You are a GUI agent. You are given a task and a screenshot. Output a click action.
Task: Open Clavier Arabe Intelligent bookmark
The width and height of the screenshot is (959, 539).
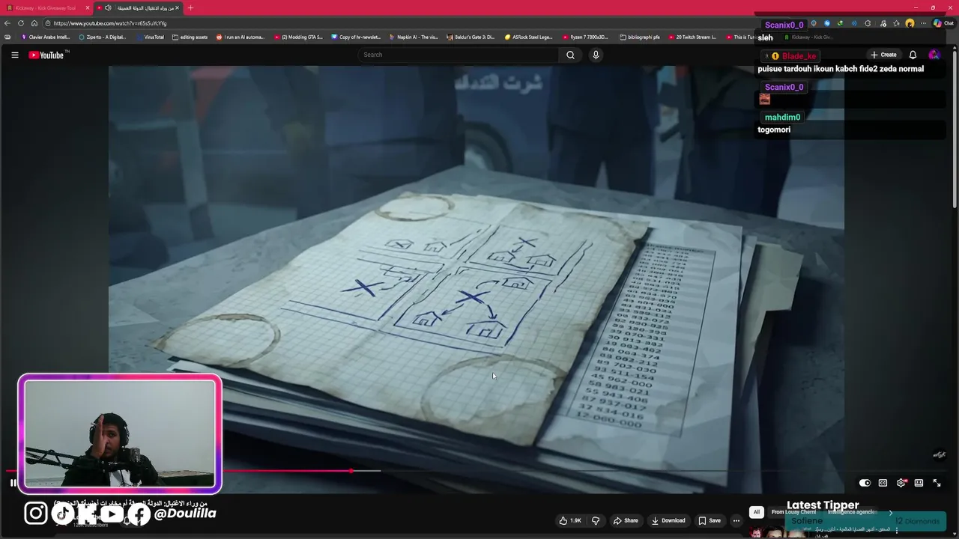click(46, 37)
